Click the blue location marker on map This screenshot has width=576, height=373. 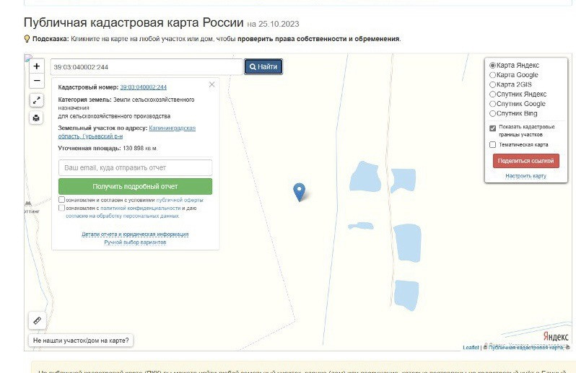point(299,192)
